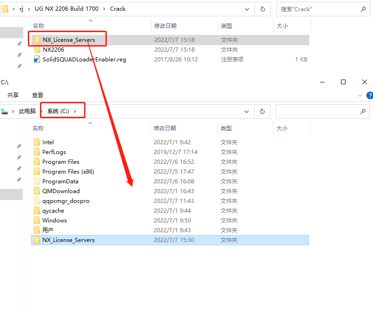
Task: Click the blue help question mark icon
Action: tap(369, 95)
